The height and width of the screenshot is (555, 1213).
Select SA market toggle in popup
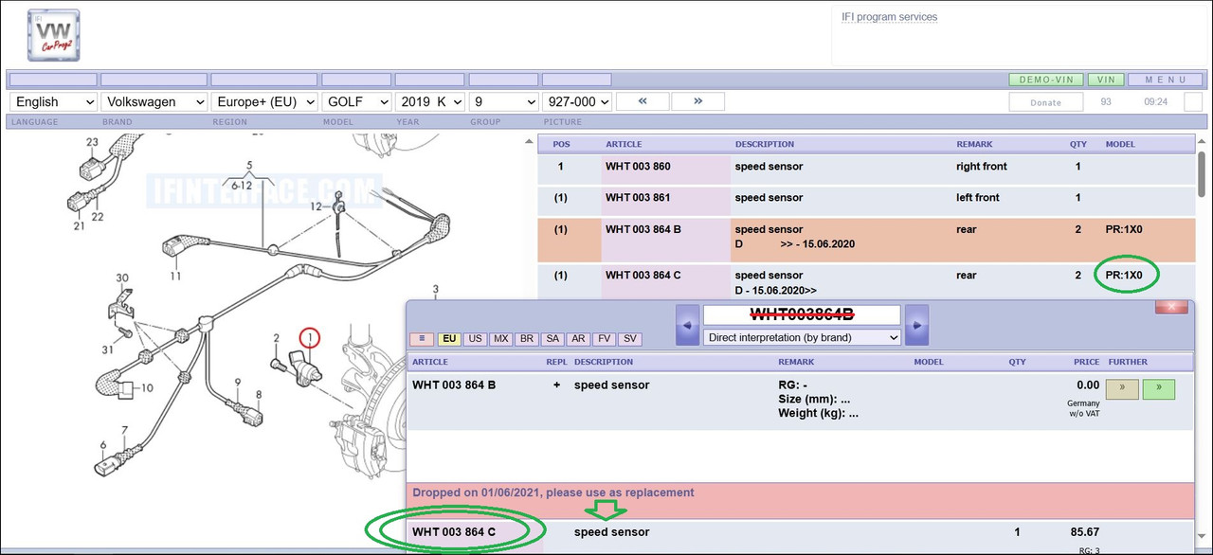[552, 338]
